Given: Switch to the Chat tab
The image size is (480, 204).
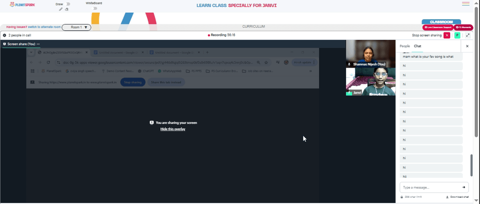Looking at the screenshot, I should point(418,46).
